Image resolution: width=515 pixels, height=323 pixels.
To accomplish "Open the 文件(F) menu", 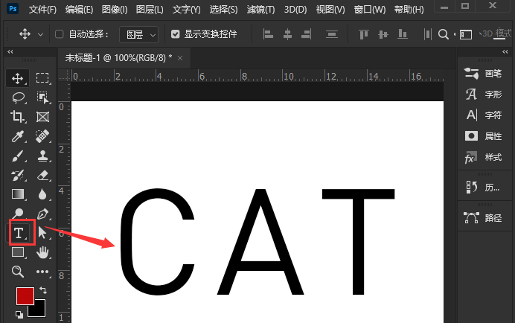I will click(42, 9).
